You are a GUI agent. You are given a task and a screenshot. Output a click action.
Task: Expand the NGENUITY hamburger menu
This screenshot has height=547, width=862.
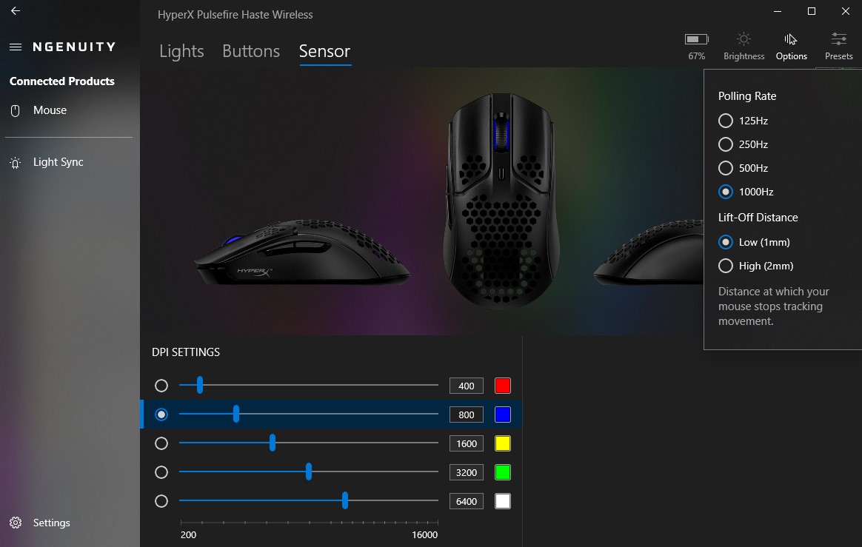(x=16, y=47)
